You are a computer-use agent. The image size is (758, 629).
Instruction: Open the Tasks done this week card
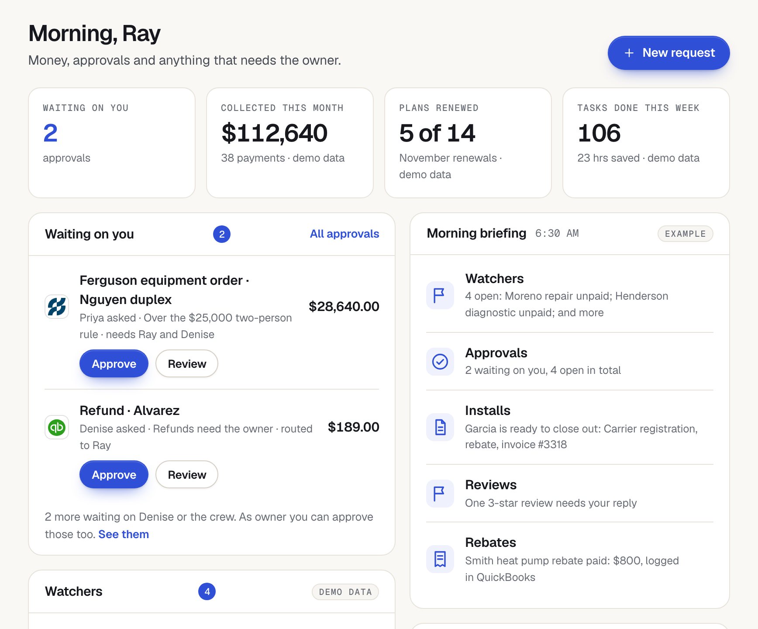646,143
